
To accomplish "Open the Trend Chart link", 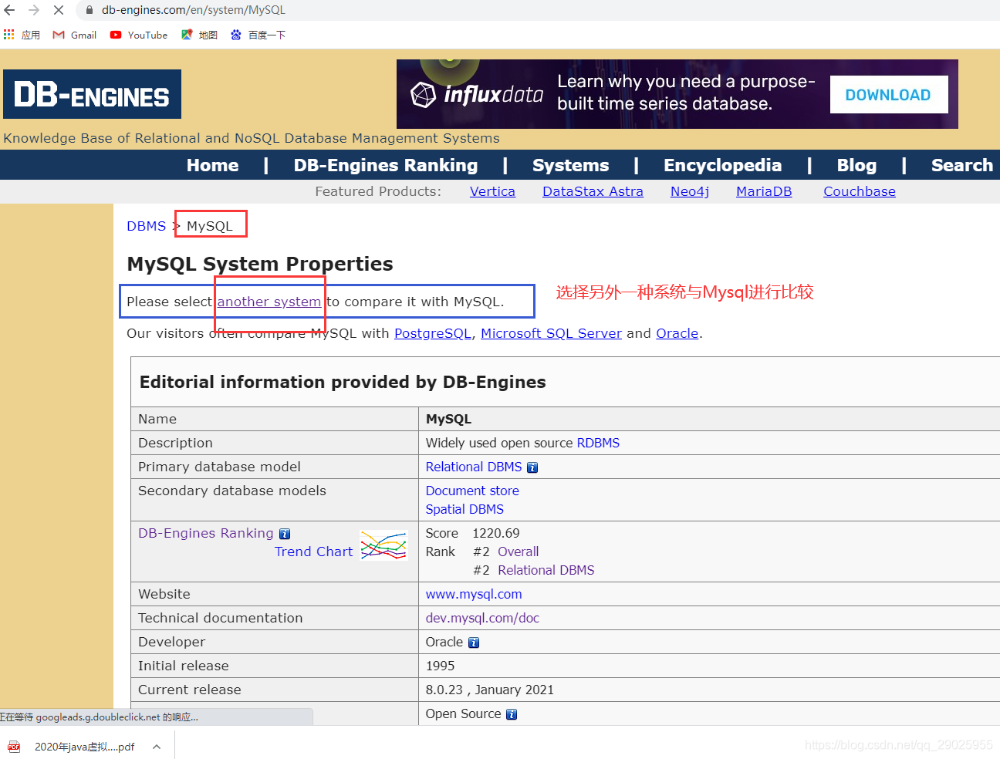I will [x=314, y=552].
